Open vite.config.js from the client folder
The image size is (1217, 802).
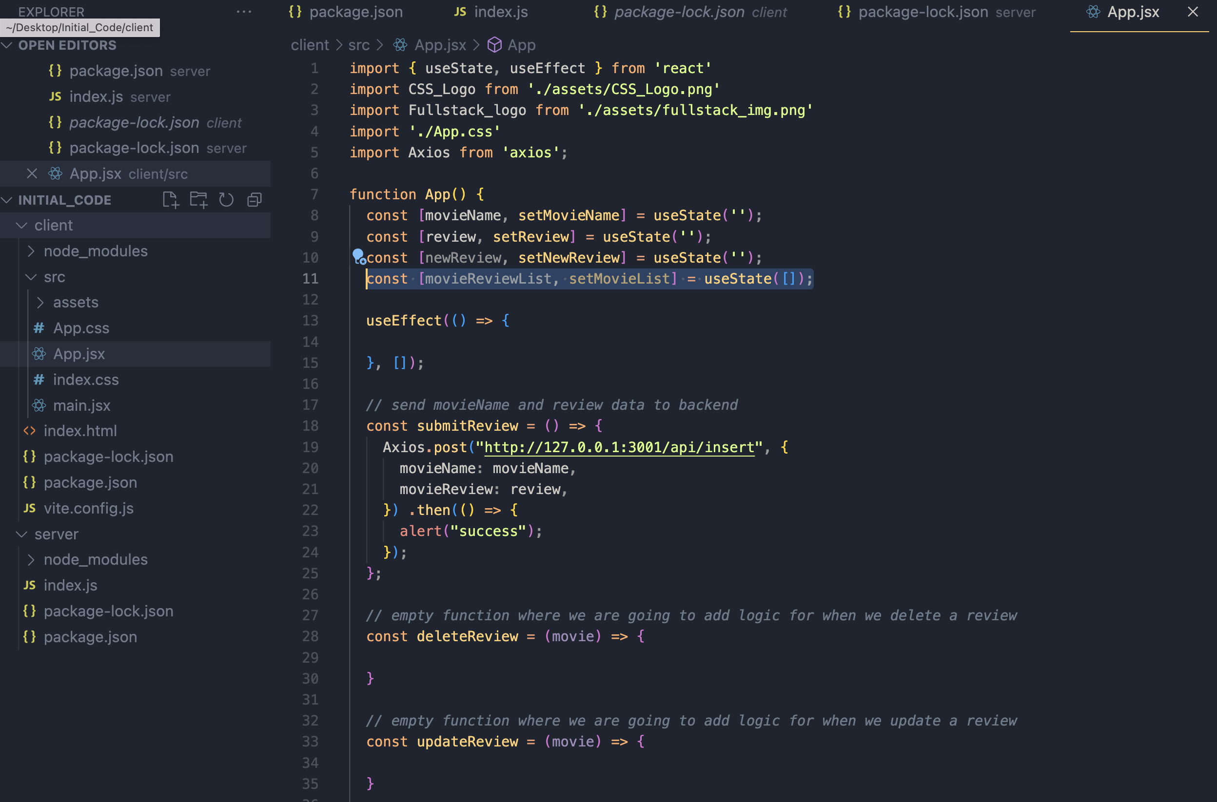(x=88, y=508)
